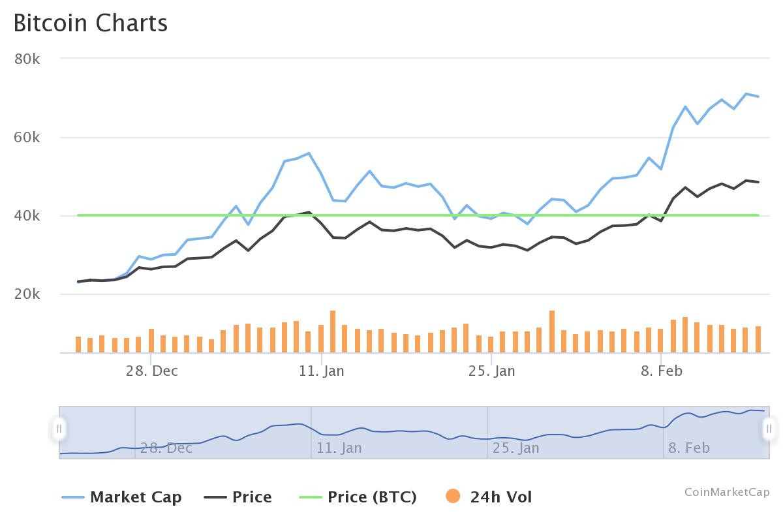
Task: Click the 8. Feb axis label
Action: click(x=662, y=371)
